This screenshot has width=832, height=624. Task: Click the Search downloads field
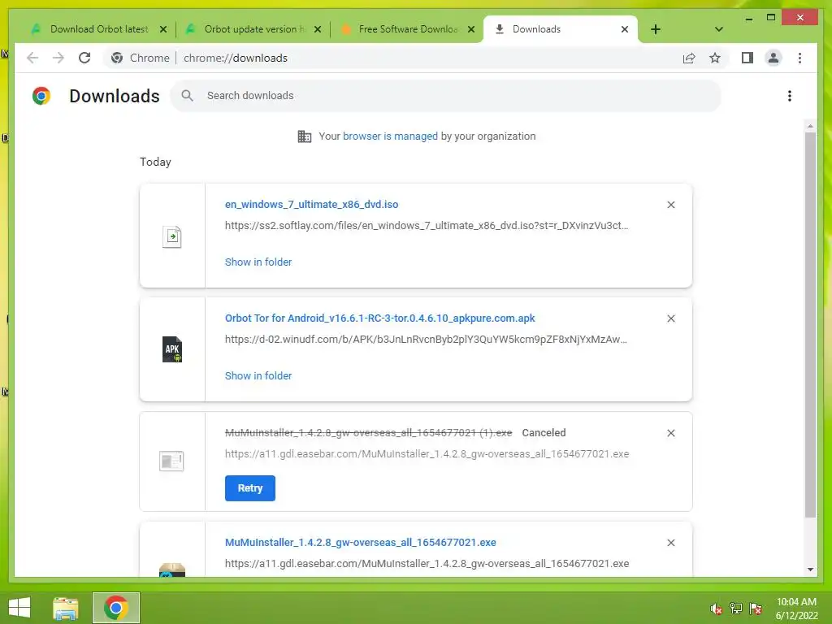[x=446, y=96]
